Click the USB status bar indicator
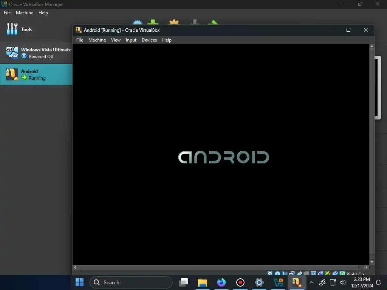 (300, 273)
